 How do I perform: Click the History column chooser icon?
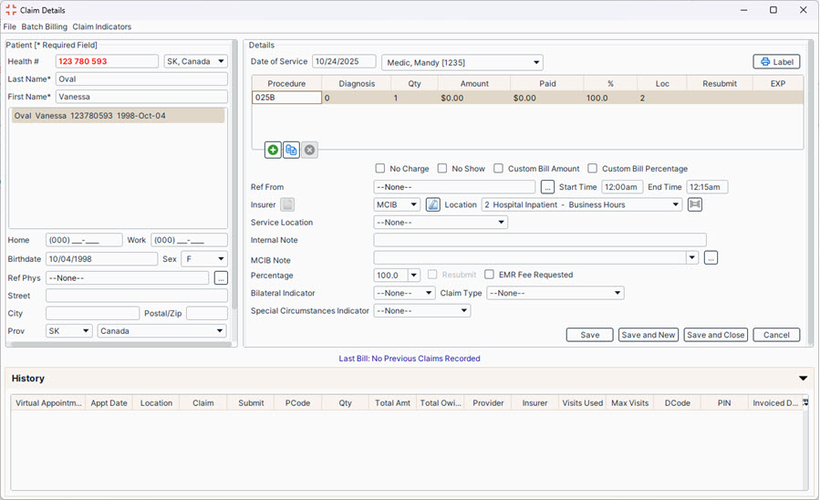point(804,402)
